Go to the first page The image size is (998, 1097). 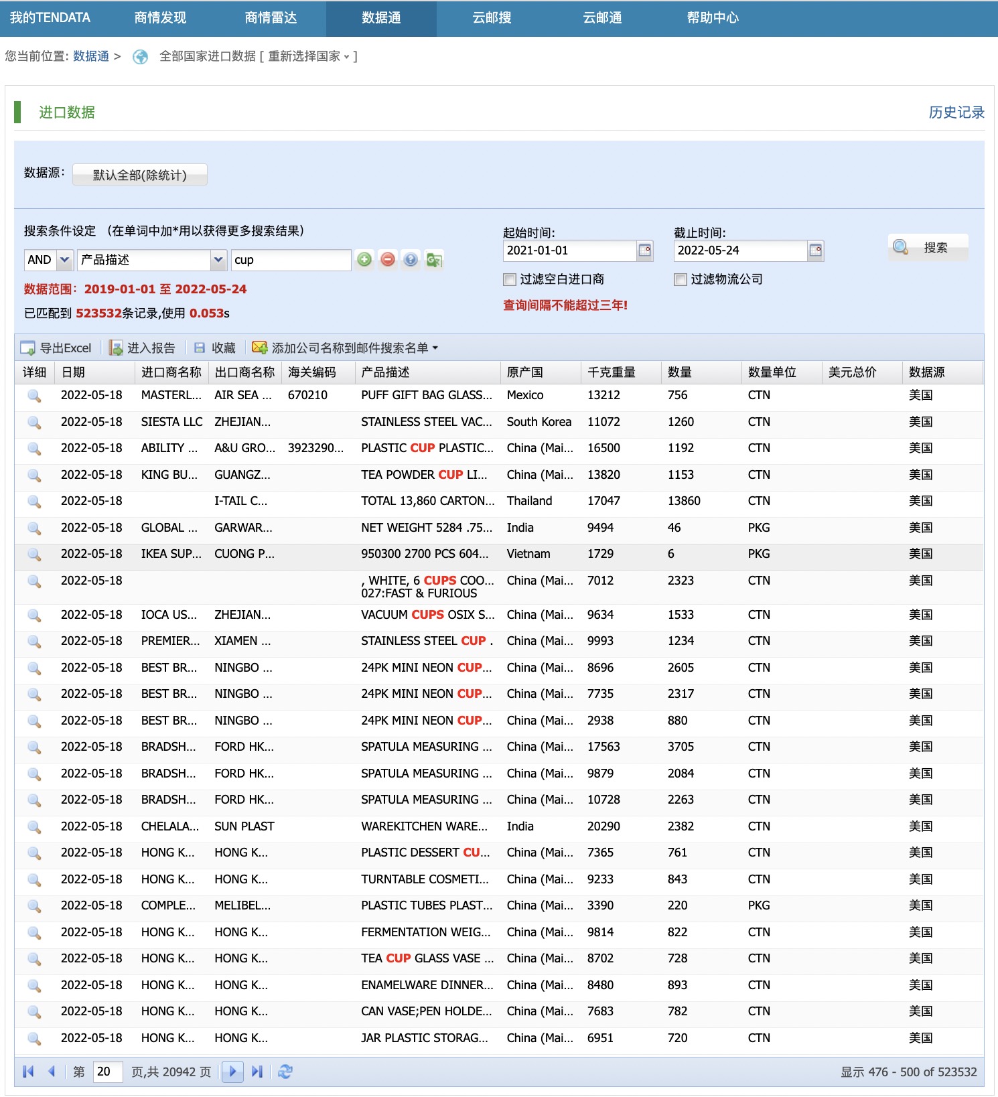tap(28, 1072)
